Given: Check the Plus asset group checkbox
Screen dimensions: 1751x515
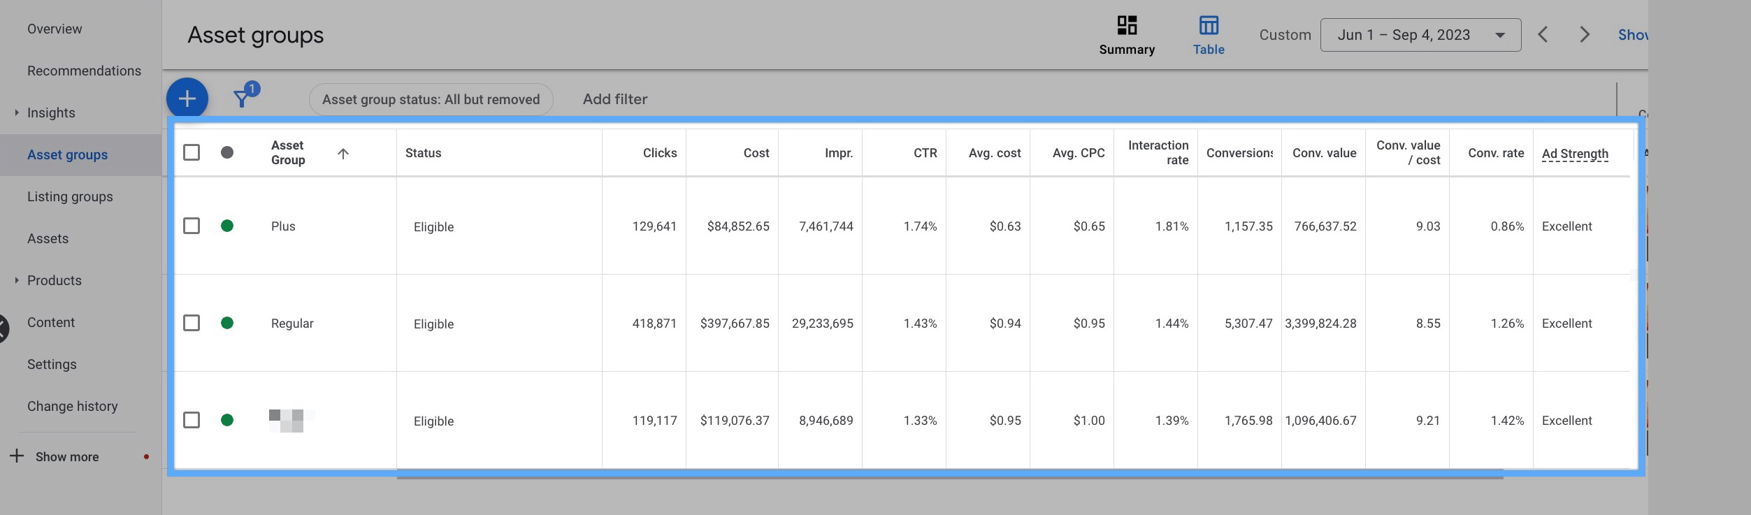Looking at the screenshot, I should click(x=192, y=226).
